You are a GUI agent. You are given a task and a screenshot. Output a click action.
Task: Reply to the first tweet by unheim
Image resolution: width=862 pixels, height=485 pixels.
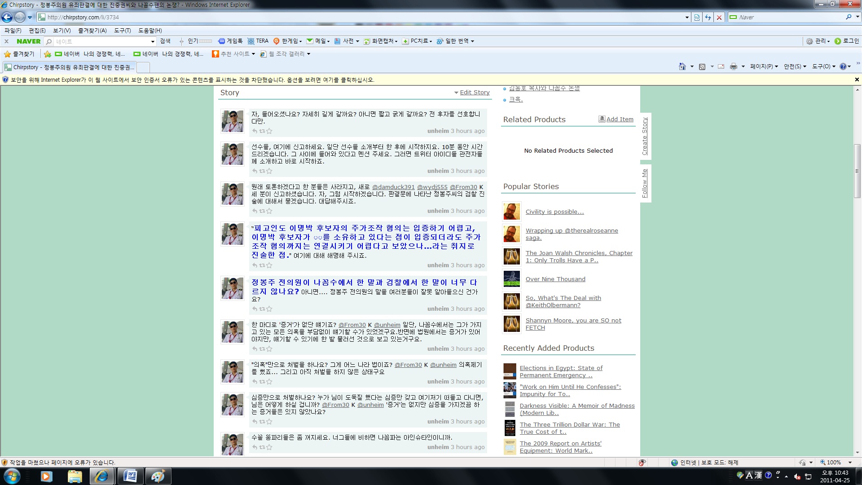click(255, 131)
